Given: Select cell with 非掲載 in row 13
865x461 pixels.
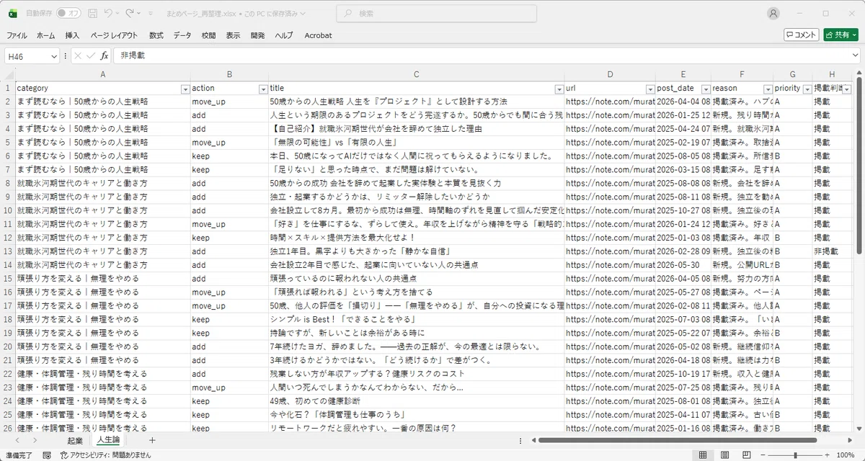Looking at the screenshot, I should (832, 251).
